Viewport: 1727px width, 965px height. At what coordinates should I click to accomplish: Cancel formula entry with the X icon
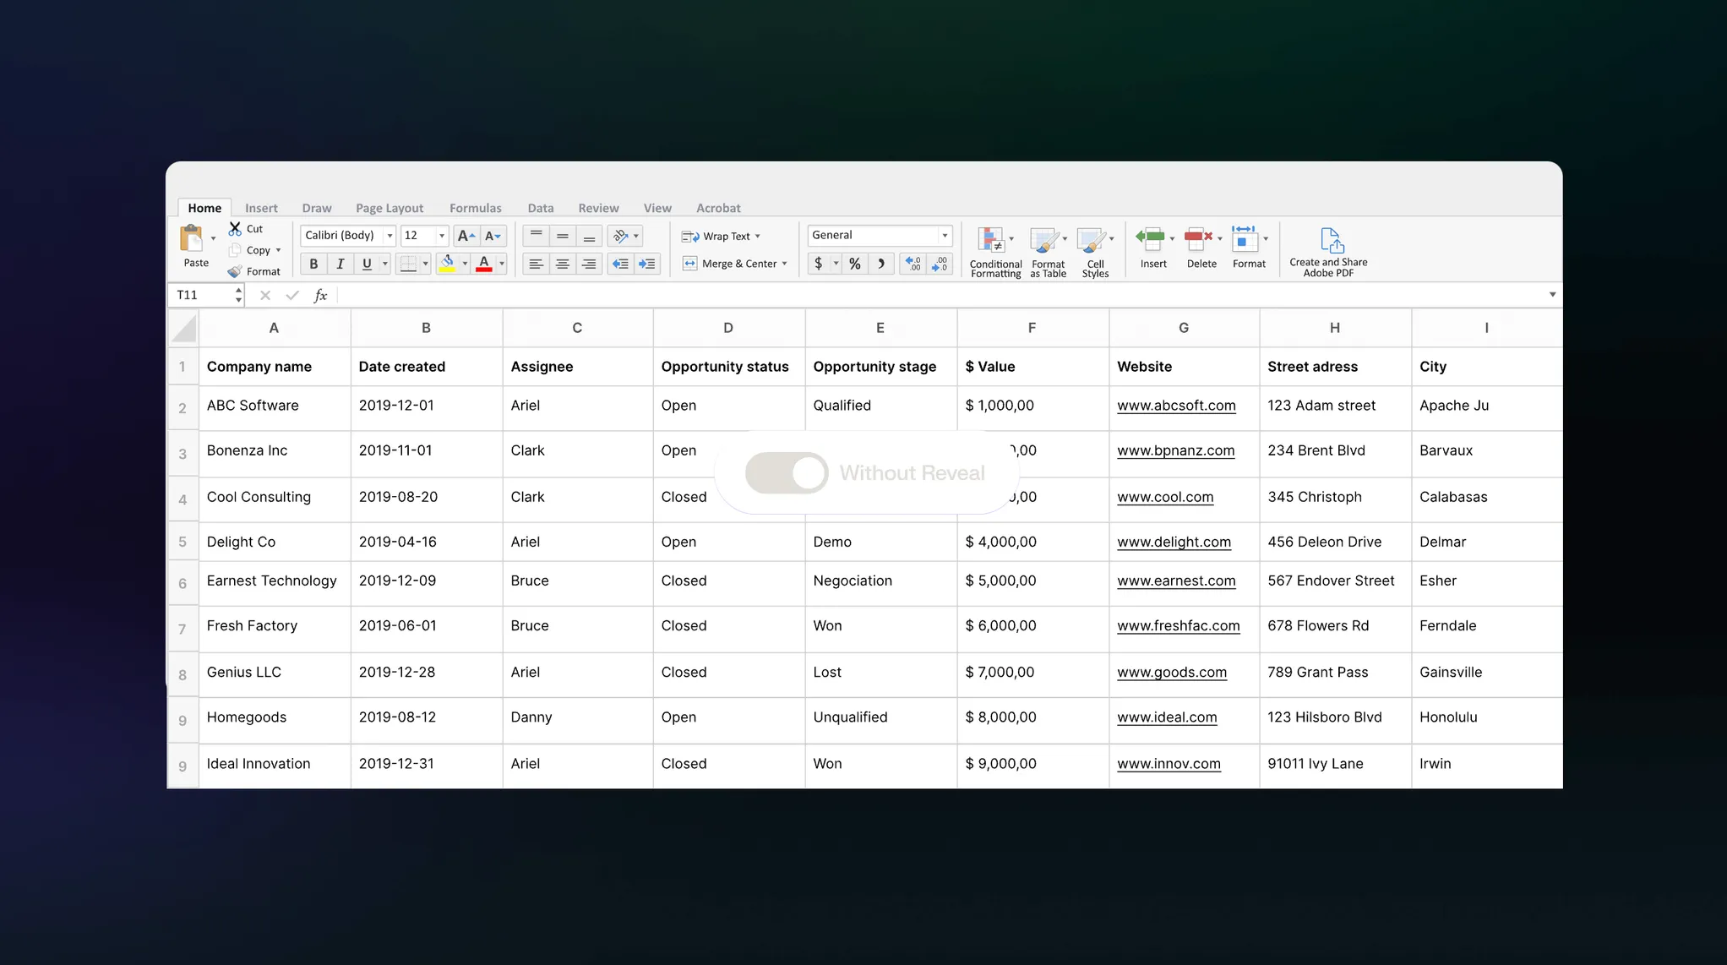tap(265, 295)
